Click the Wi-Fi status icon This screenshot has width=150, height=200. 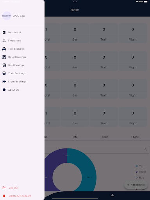[137, 2]
